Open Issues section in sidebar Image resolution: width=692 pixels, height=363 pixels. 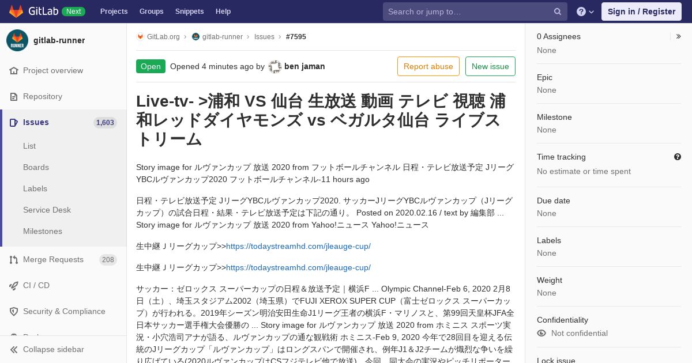36,123
